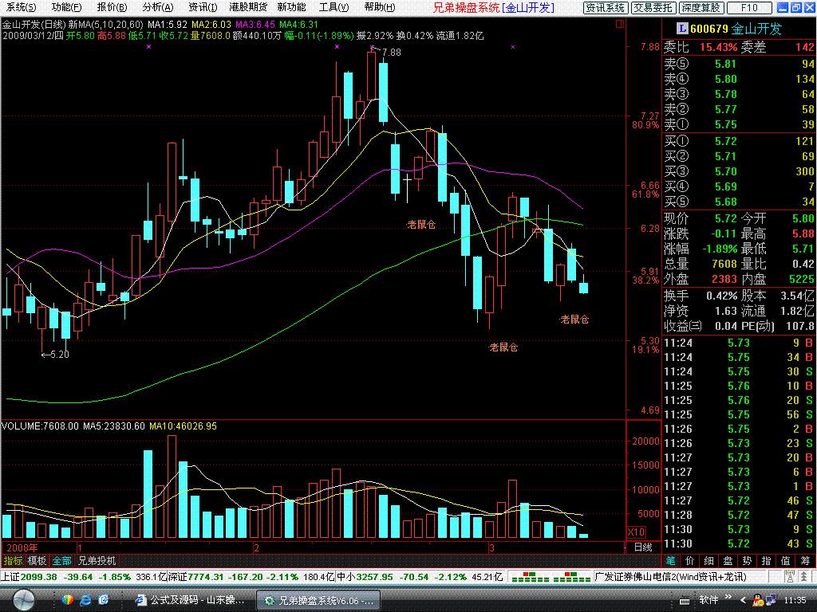Click the 2008年 date axis label
The width and height of the screenshot is (817, 612).
pyautogui.click(x=22, y=547)
